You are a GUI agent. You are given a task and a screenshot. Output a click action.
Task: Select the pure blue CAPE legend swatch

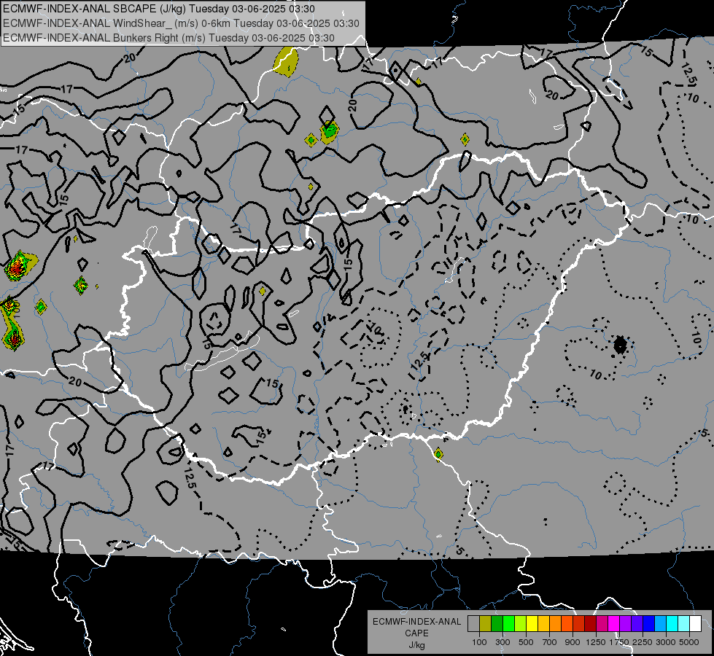[x=649, y=624]
